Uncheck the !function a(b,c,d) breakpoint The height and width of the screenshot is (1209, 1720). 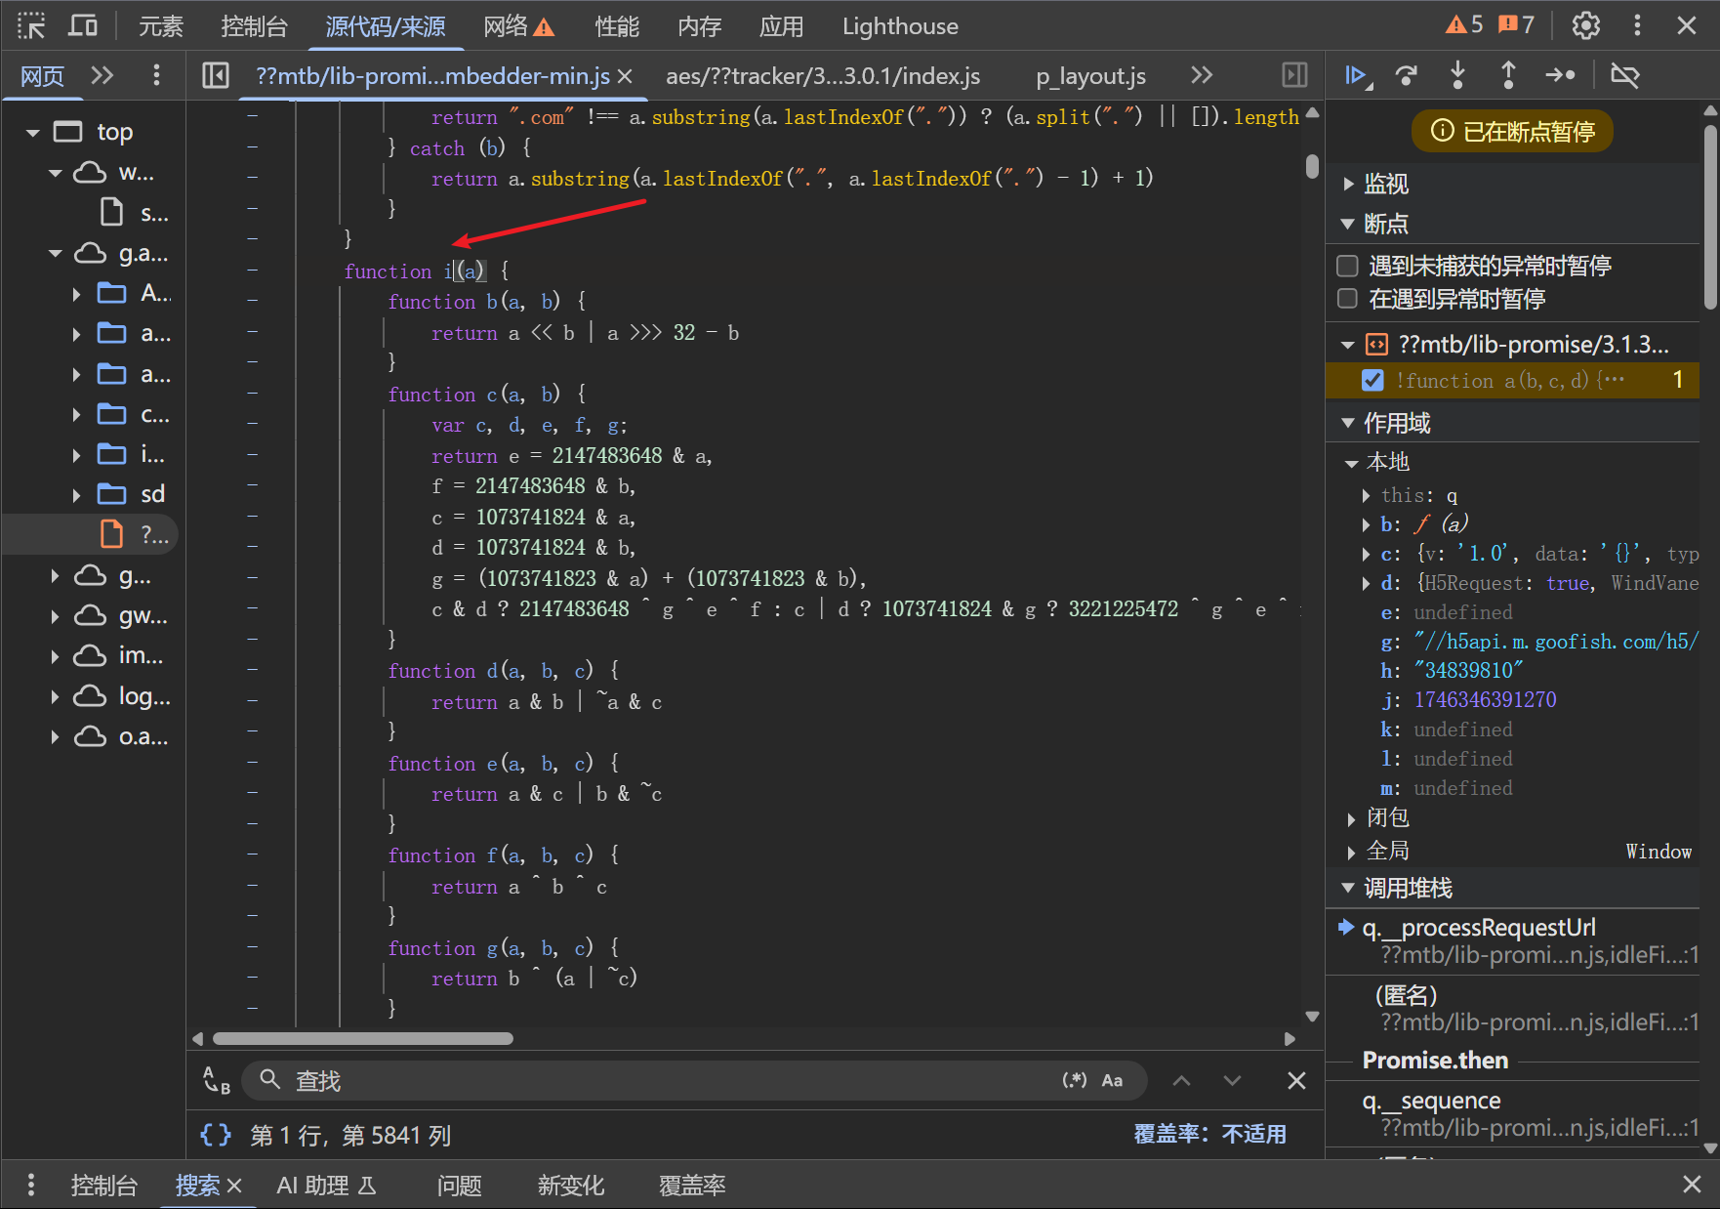click(x=1372, y=380)
